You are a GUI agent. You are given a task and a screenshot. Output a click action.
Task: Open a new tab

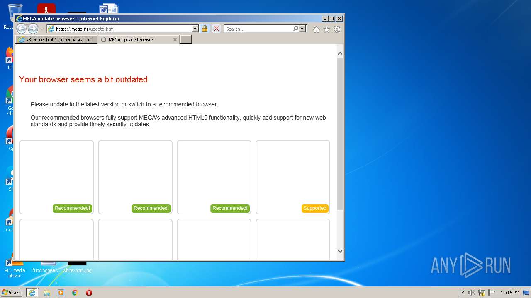click(x=186, y=40)
